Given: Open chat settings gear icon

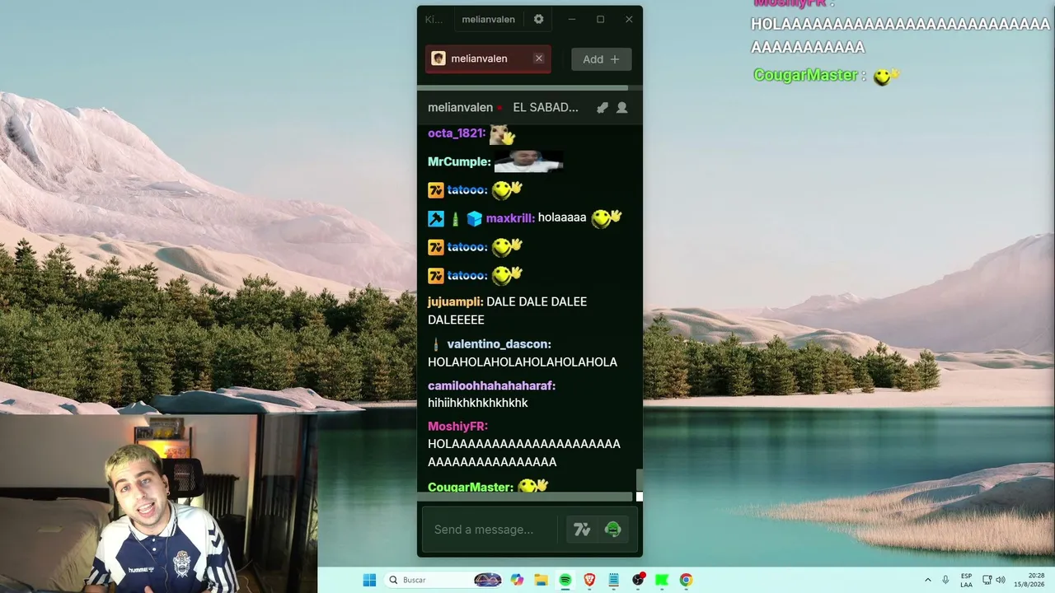Looking at the screenshot, I should click(538, 19).
